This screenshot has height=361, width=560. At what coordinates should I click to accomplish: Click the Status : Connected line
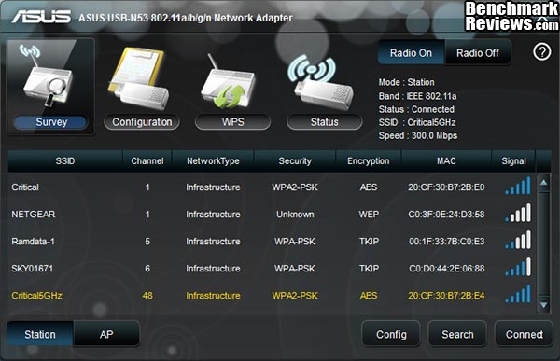click(x=416, y=109)
